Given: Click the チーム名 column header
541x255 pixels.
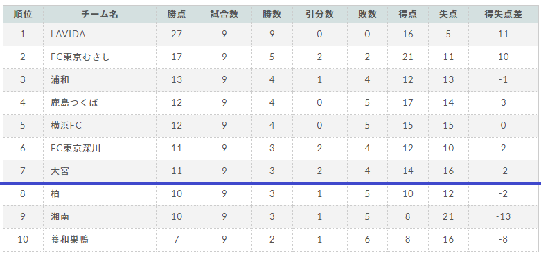Looking at the screenshot, I should [100, 14].
